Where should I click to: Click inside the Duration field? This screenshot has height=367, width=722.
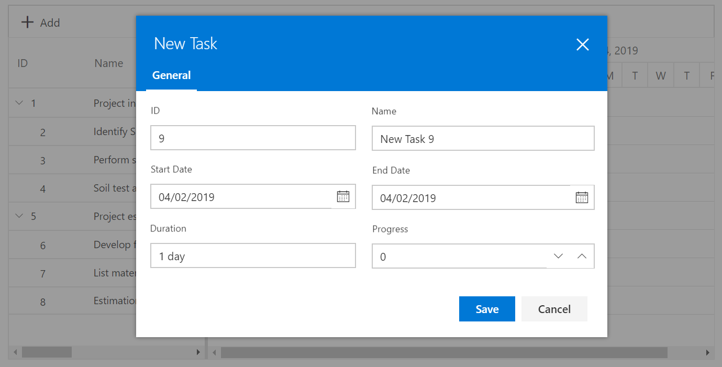(x=253, y=255)
